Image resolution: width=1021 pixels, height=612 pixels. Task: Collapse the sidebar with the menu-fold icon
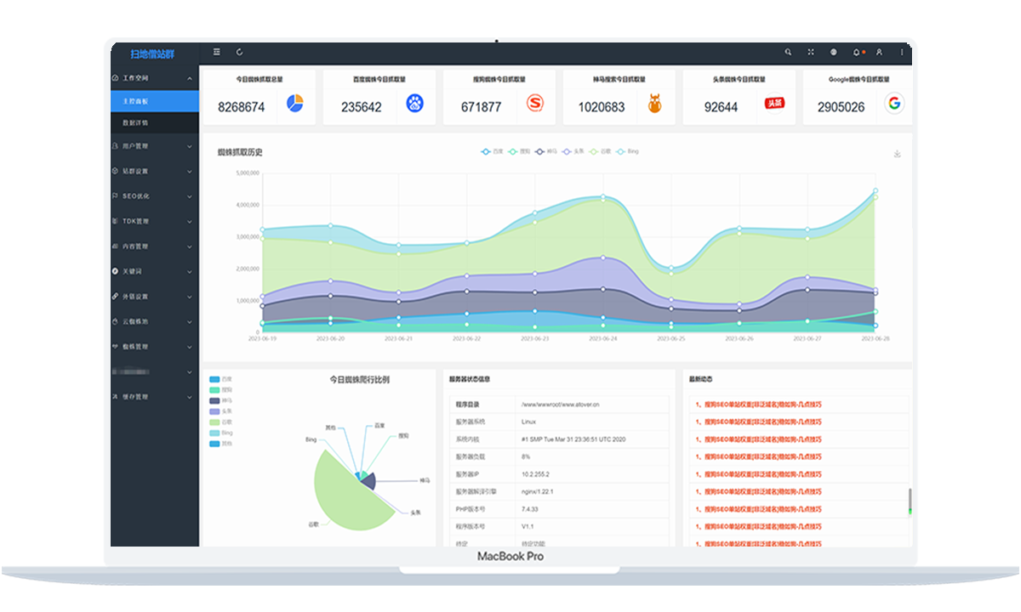tap(217, 52)
